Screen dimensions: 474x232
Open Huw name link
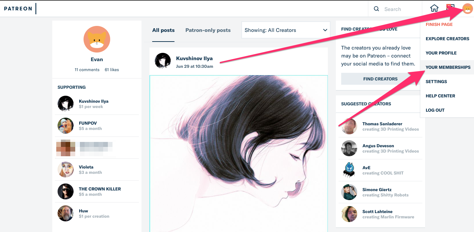[x=84, y=211]
